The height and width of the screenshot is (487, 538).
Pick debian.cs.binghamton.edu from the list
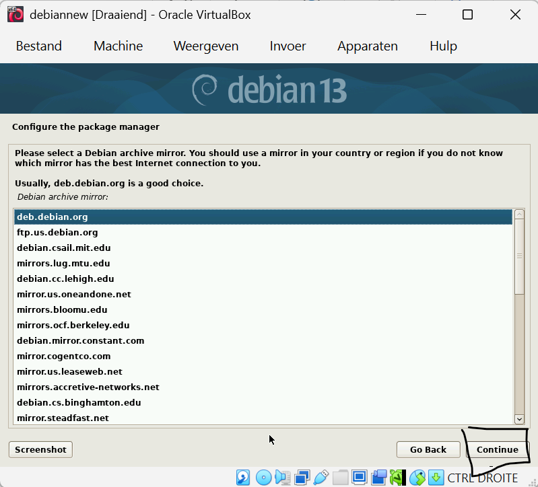pos(263,402)
